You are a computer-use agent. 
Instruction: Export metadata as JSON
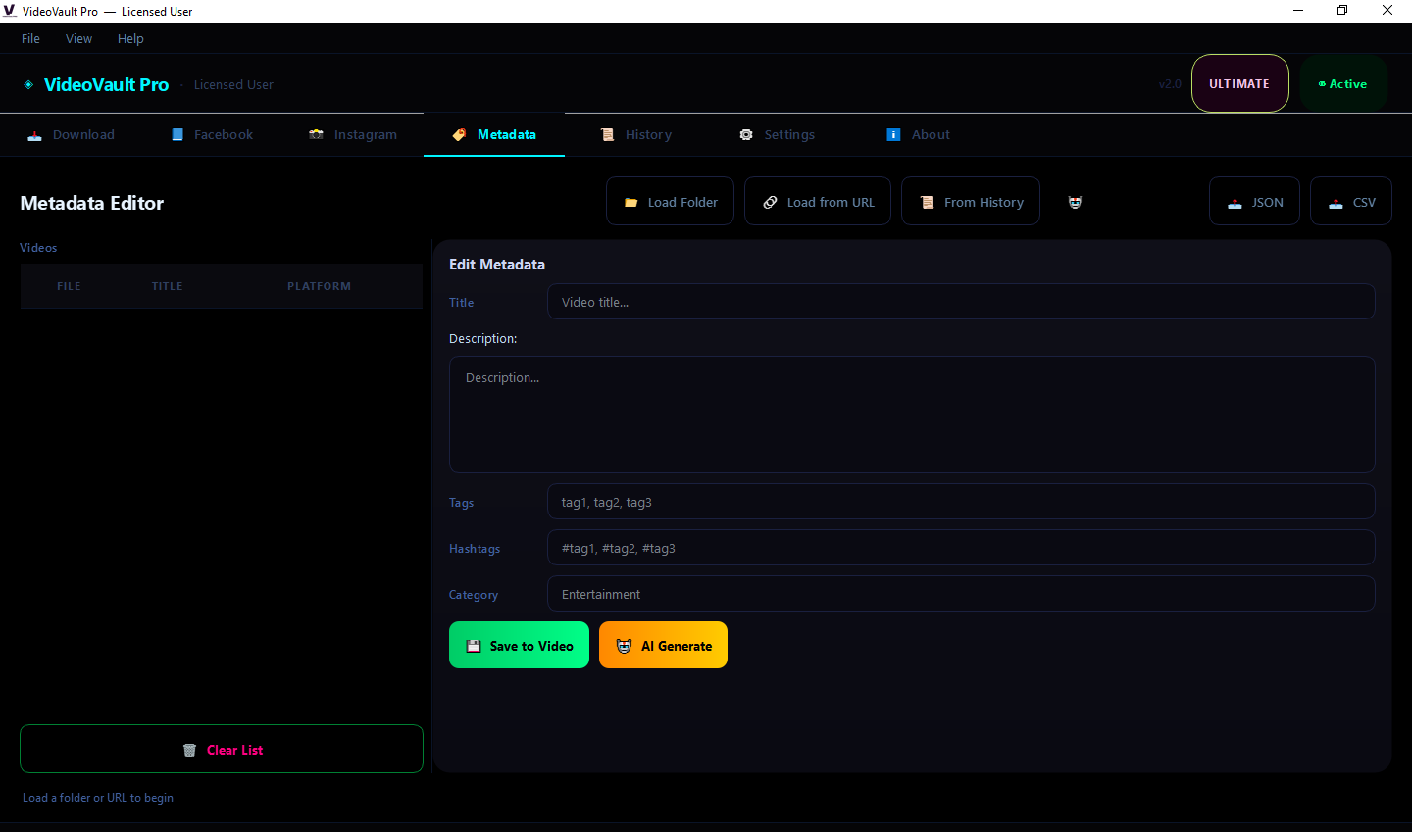coord(1254,201)
